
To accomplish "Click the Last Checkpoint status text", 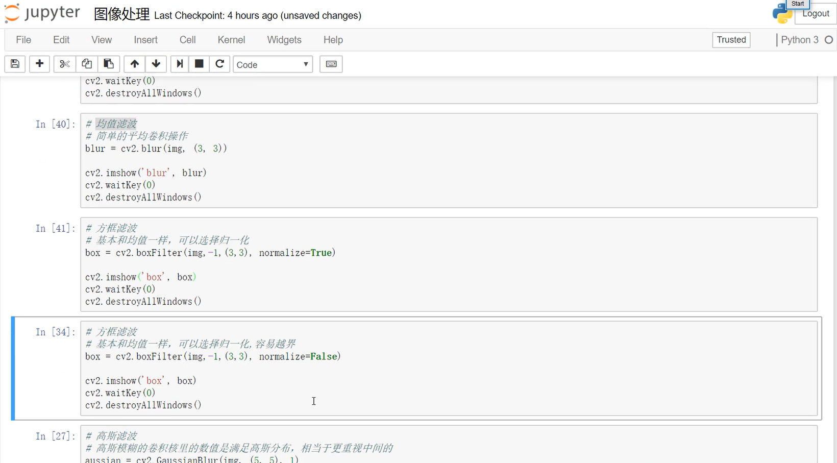I will (258, 15).
